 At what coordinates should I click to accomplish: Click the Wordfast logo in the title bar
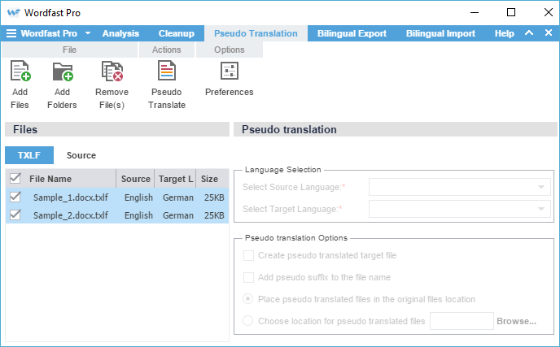[13, 12]
